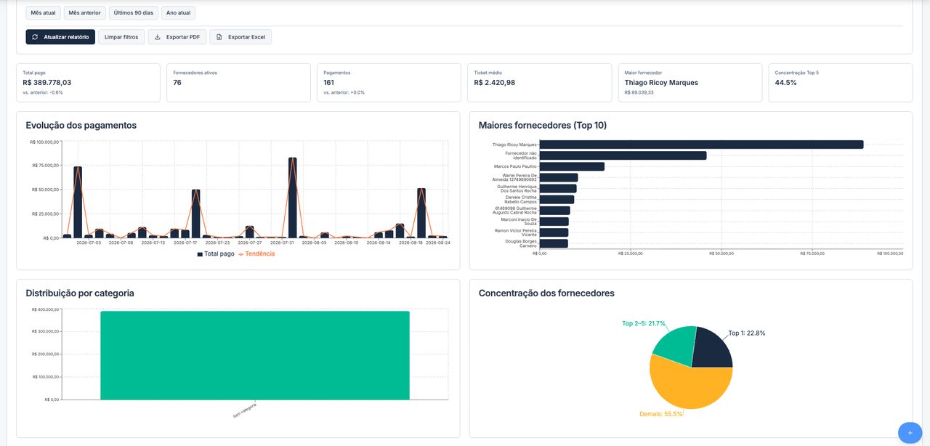The height and width of the screenshot is (446, 930).
Task: Click the Total pago value R$ 389.778,03
Action: (47, 83)
